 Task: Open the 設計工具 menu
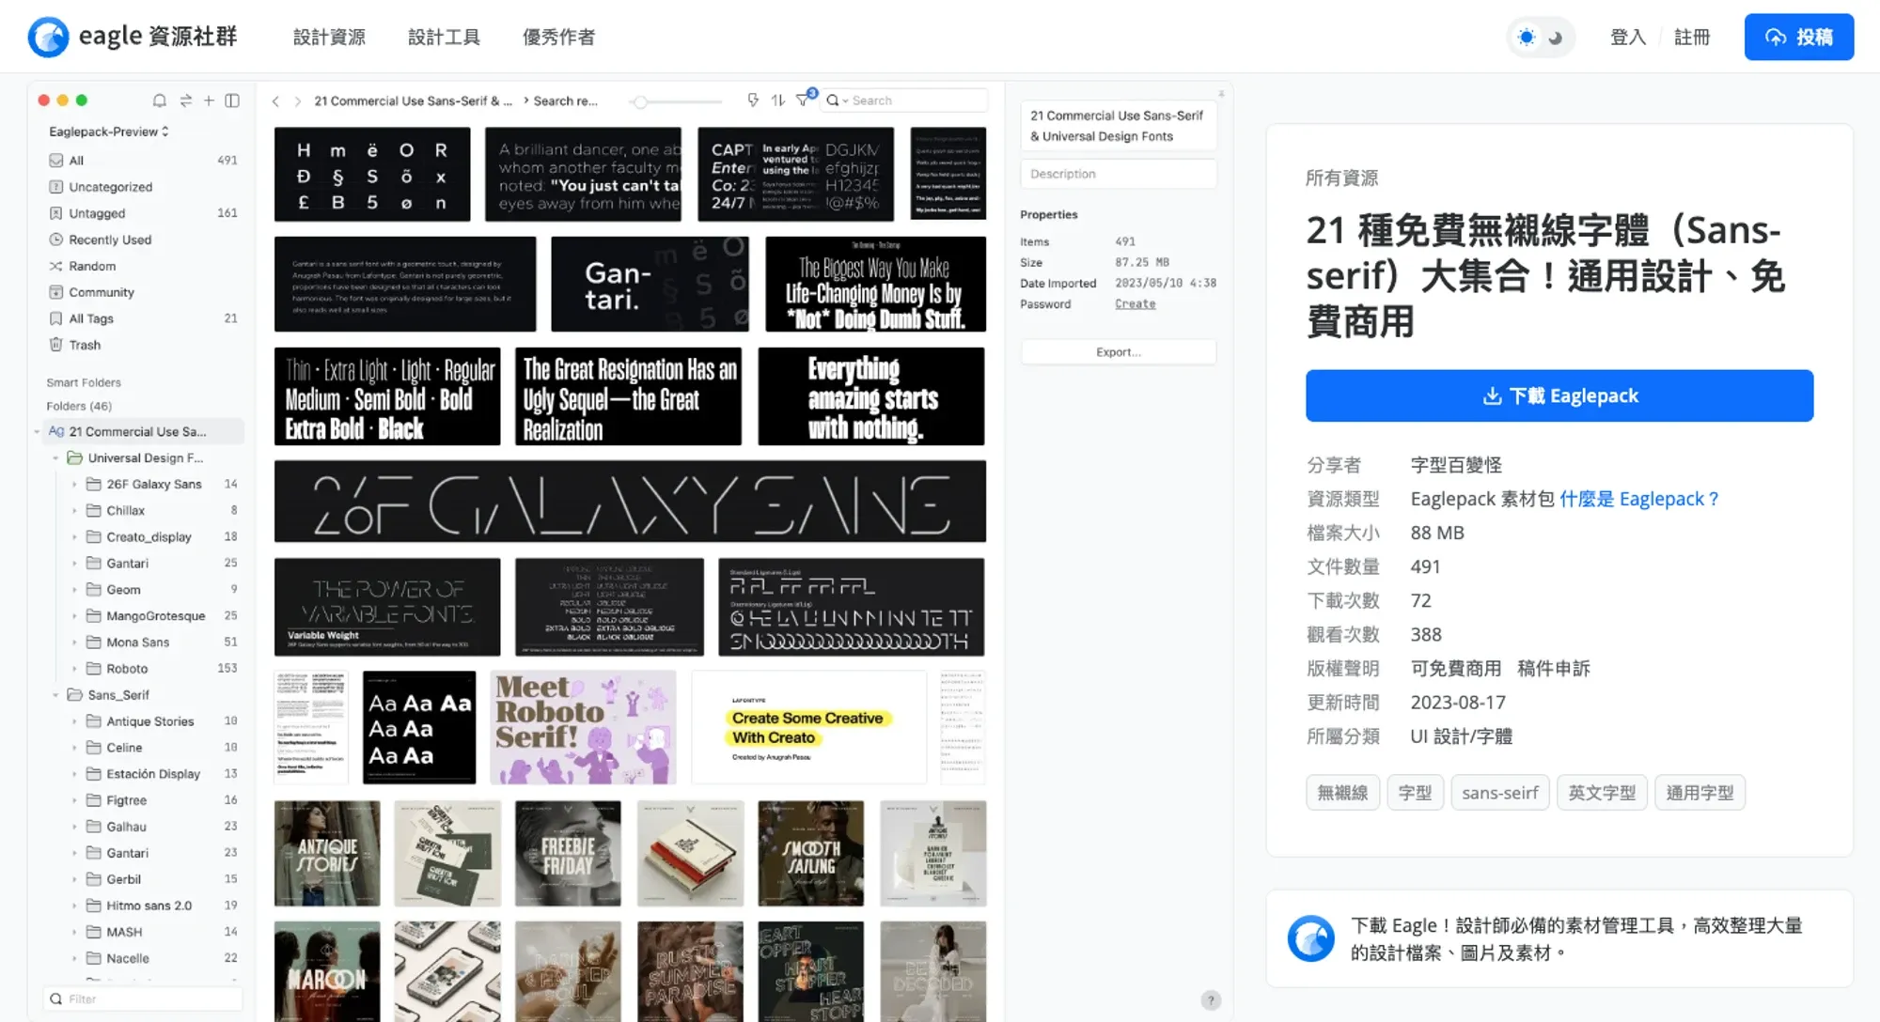pos(444,38)
